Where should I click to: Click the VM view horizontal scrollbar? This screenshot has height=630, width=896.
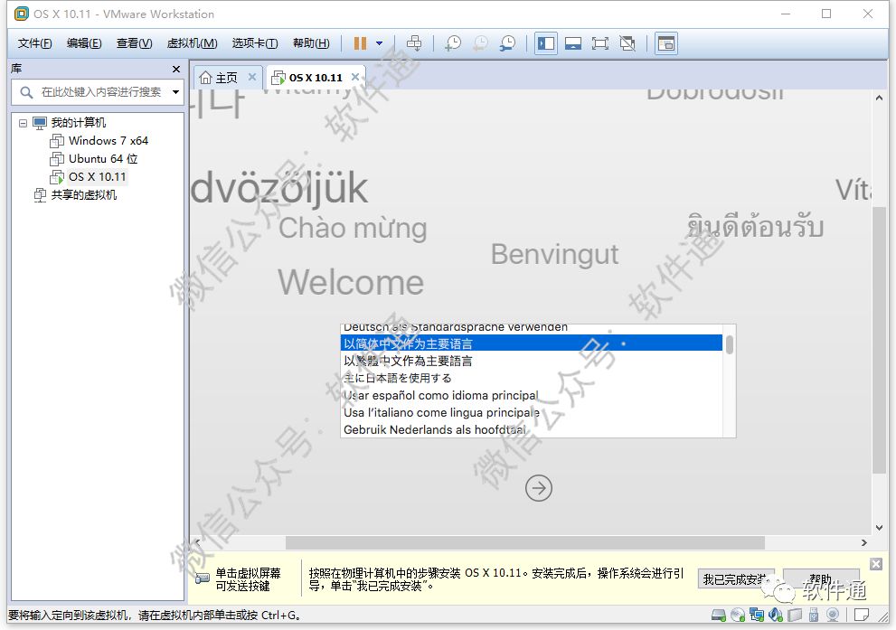click(x=524, y=542)
